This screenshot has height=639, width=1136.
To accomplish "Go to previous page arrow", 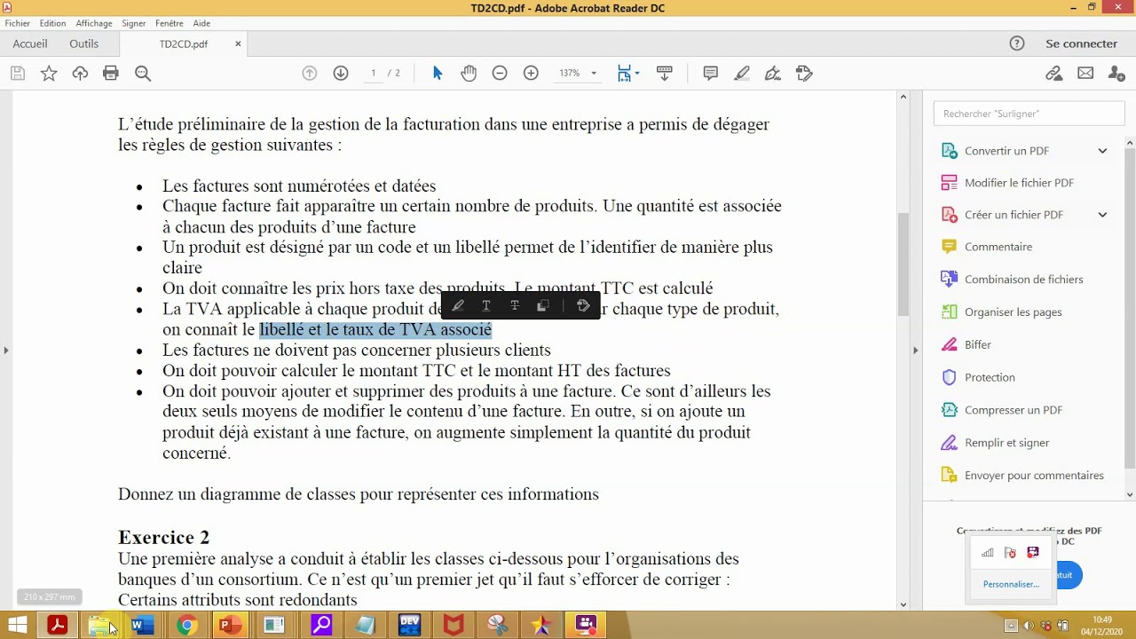I will [310, 73].
